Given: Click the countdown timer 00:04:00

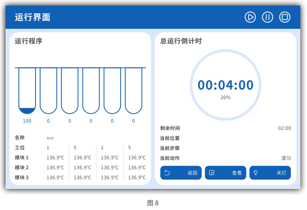Looking at the screenshot, I should [225, 85].
